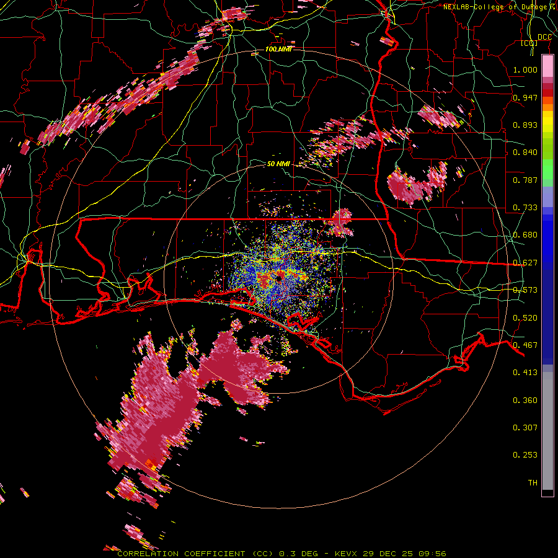Click the NEXLAB-College of DuPage credit text
558x558 pixels.
tap(500, 7)
